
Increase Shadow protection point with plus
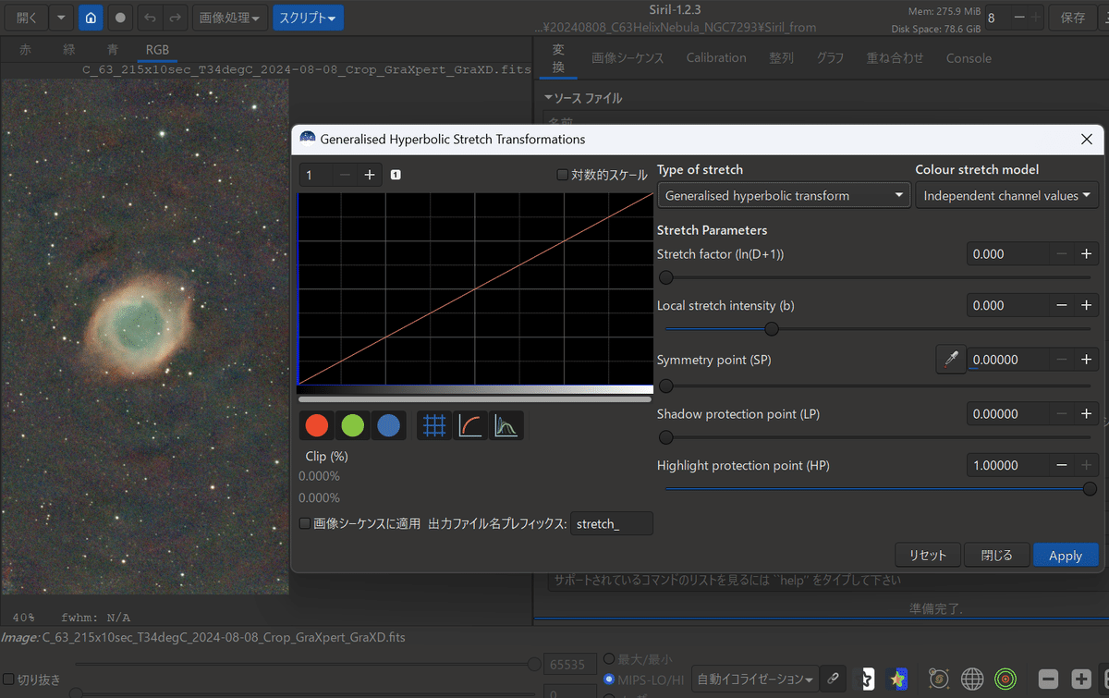click(1087, 414)
